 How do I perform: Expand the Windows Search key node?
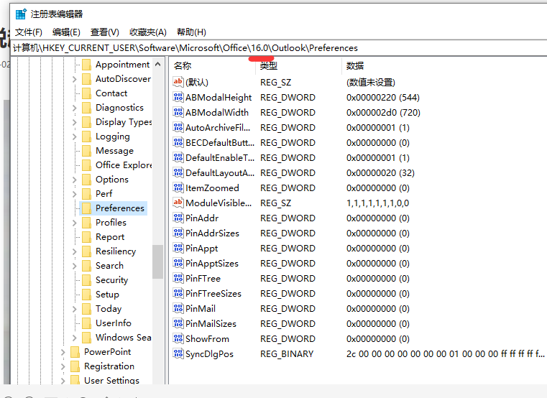click(74, 338)
